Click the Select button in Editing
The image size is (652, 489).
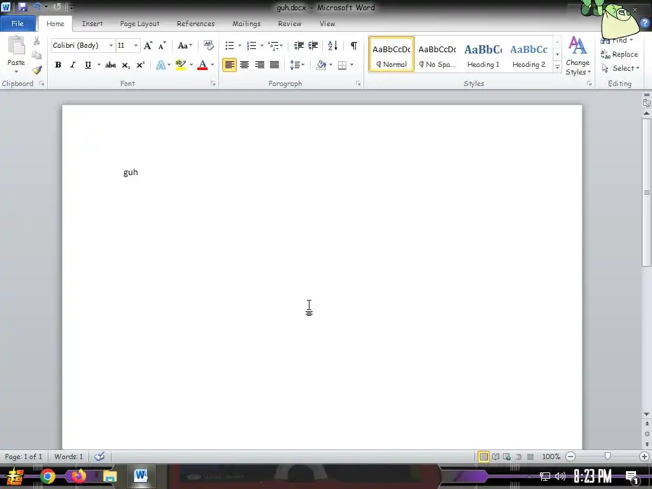pyautogui.click(x=620, y=68)
